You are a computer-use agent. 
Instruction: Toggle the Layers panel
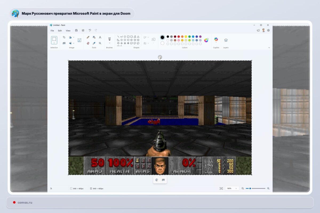point(226,40)
